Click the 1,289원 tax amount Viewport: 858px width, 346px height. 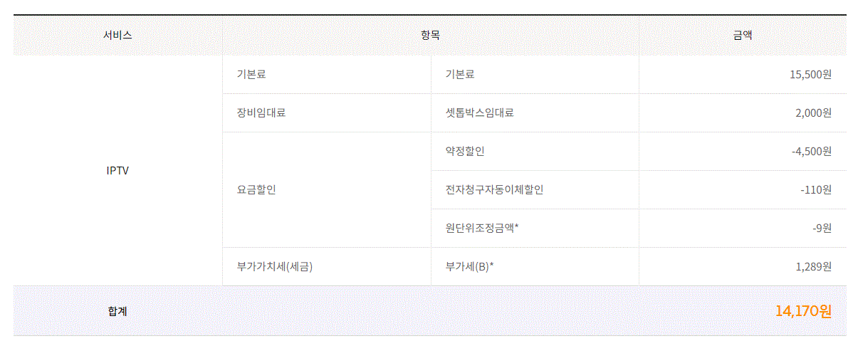coord(813,266)
